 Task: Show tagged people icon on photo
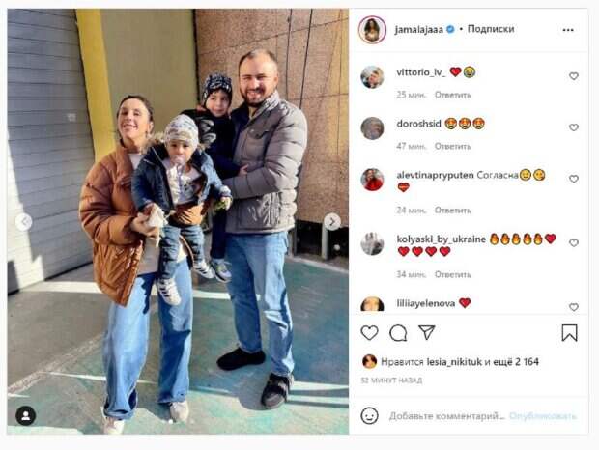(25, 416)
